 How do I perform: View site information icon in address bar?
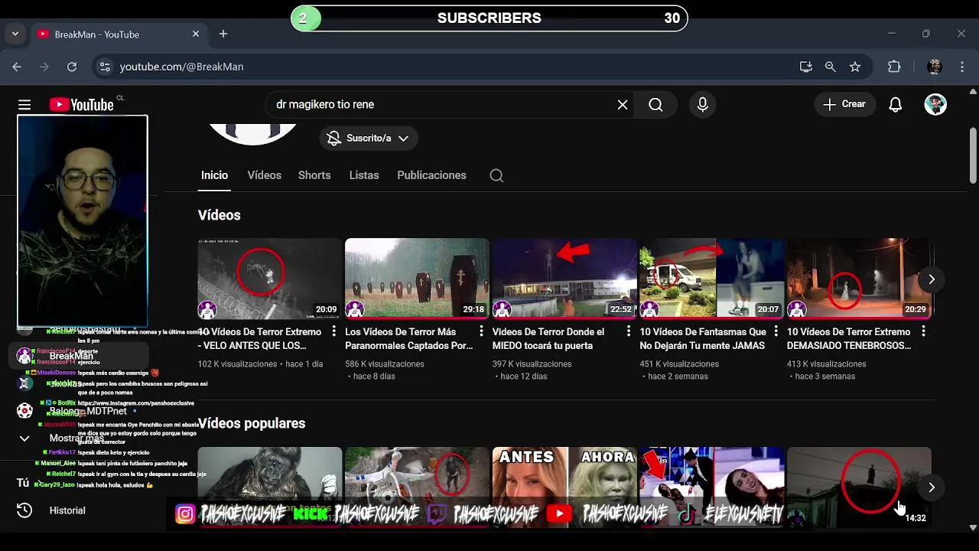coord(106,67)
